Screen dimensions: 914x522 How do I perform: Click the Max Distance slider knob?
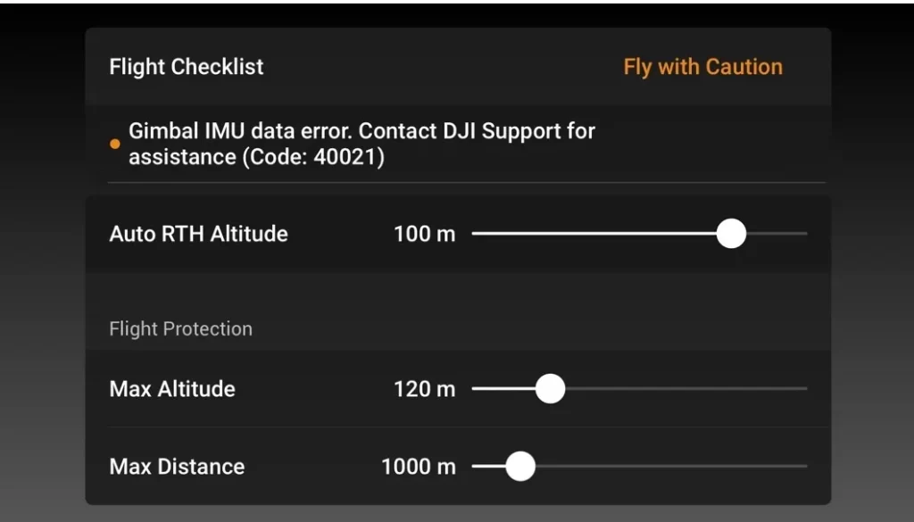click(x=520, y=466)
